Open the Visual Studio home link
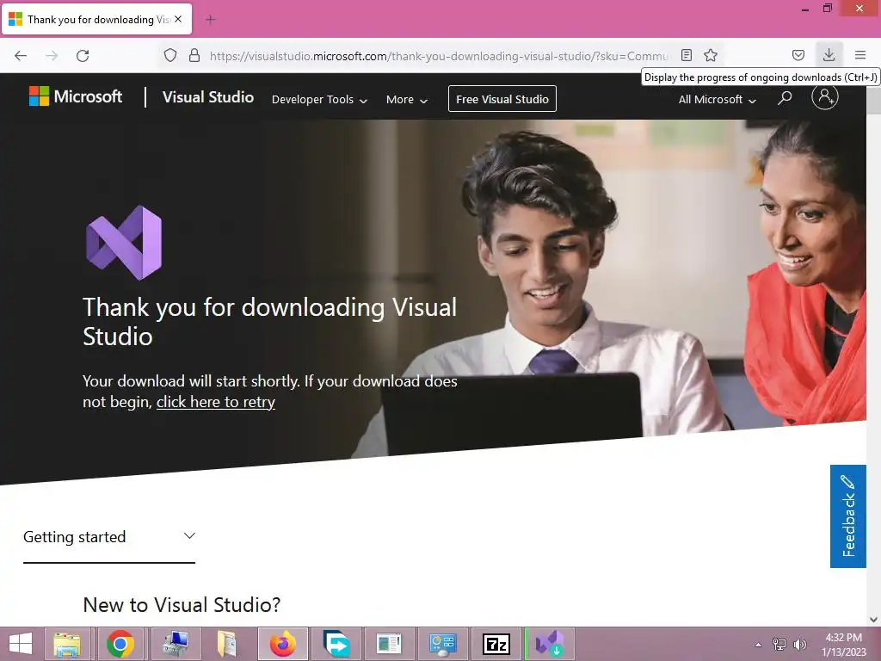Viewport: 881px width, 661px height. point(208,97)
